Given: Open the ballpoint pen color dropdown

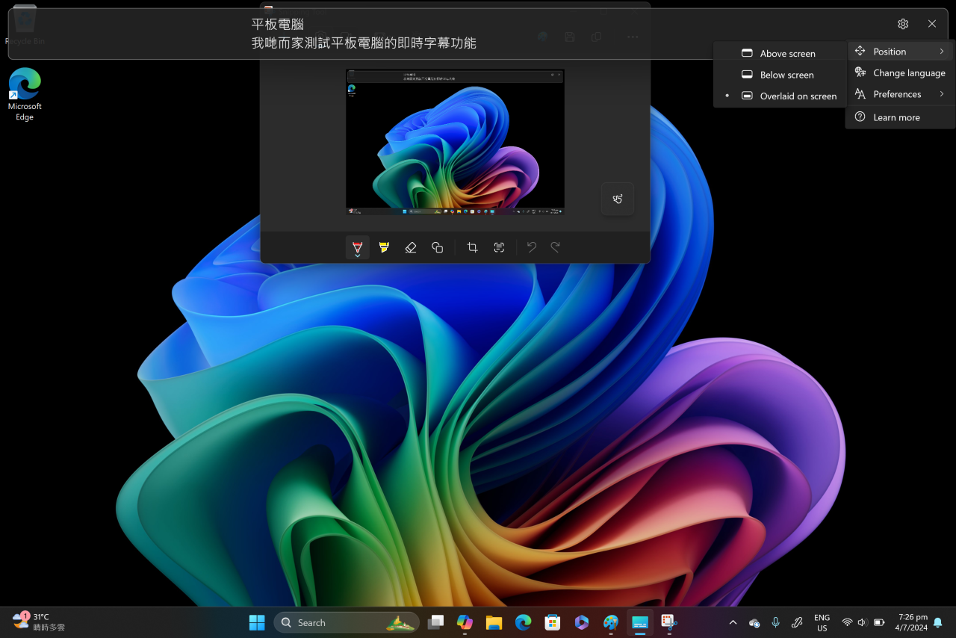Looking at the screenshot, I should (357, 255).
